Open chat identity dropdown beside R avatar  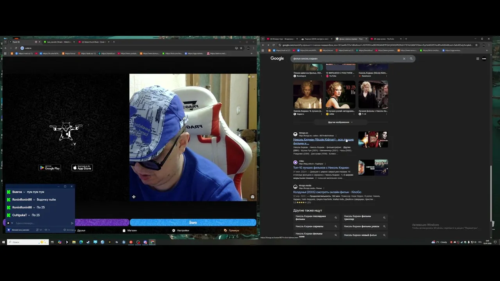pos(12,223)
